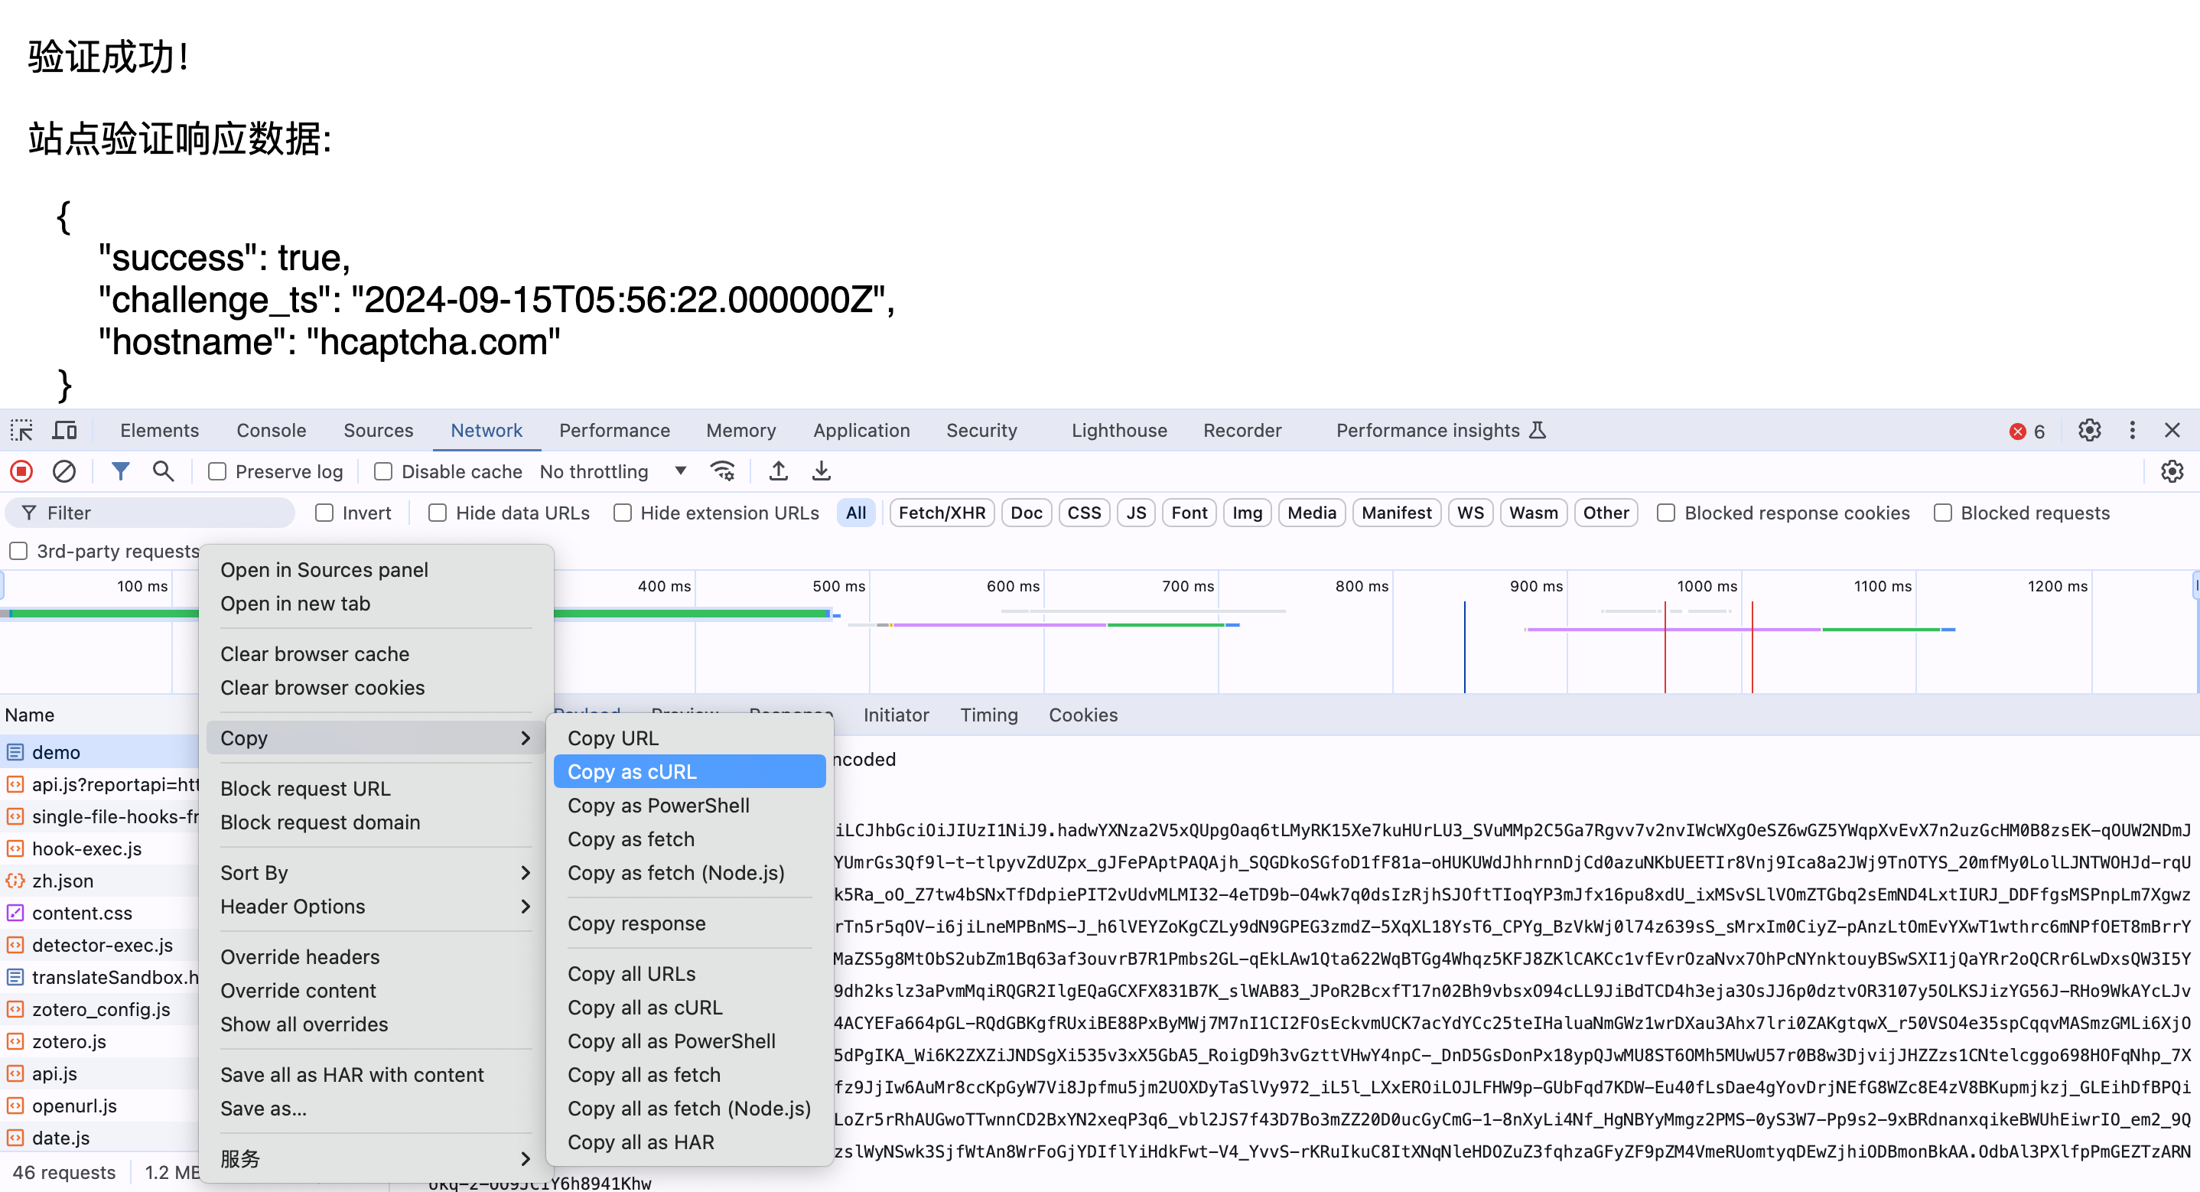Toggle the network filter funnel icon
Image resolution: width=2200 pixels, height=1192 pixels.
120,471
